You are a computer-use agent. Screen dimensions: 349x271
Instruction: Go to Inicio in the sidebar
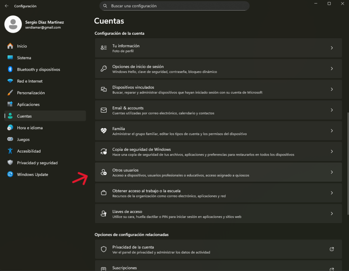click(x=22, y=46)
